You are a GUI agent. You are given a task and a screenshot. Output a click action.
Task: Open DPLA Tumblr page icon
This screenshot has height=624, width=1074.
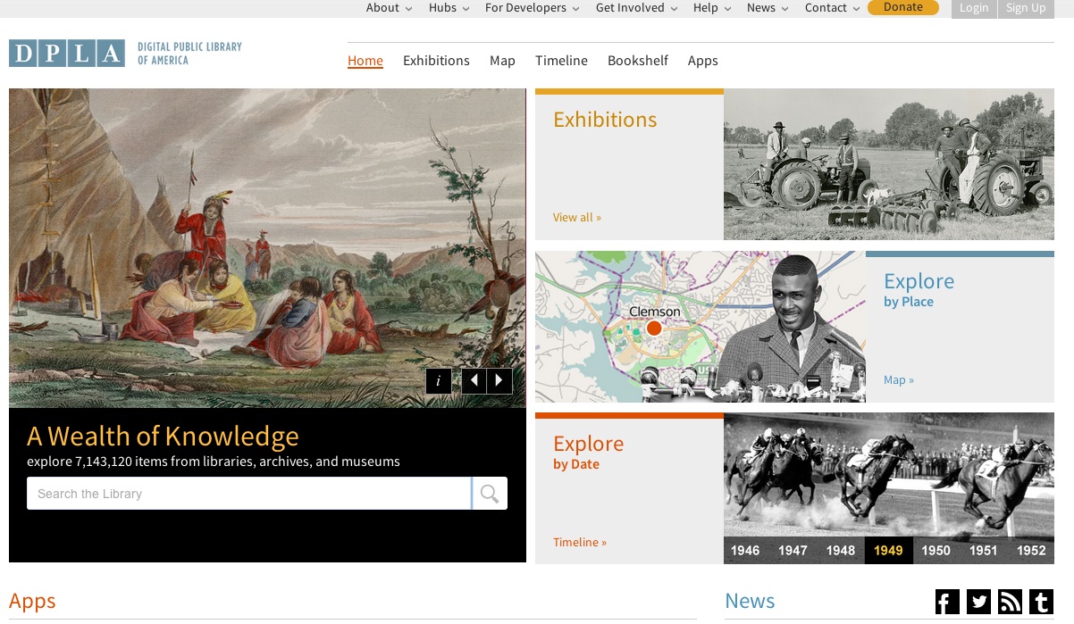coord(1041,602)
